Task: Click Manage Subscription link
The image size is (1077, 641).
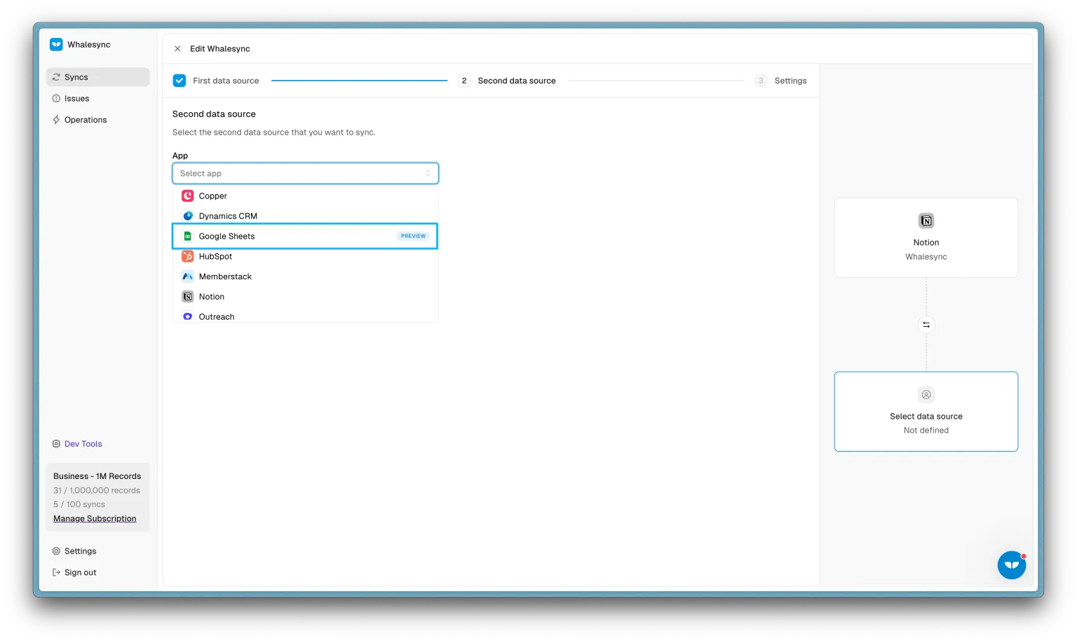Action: (x=95, y=518)
